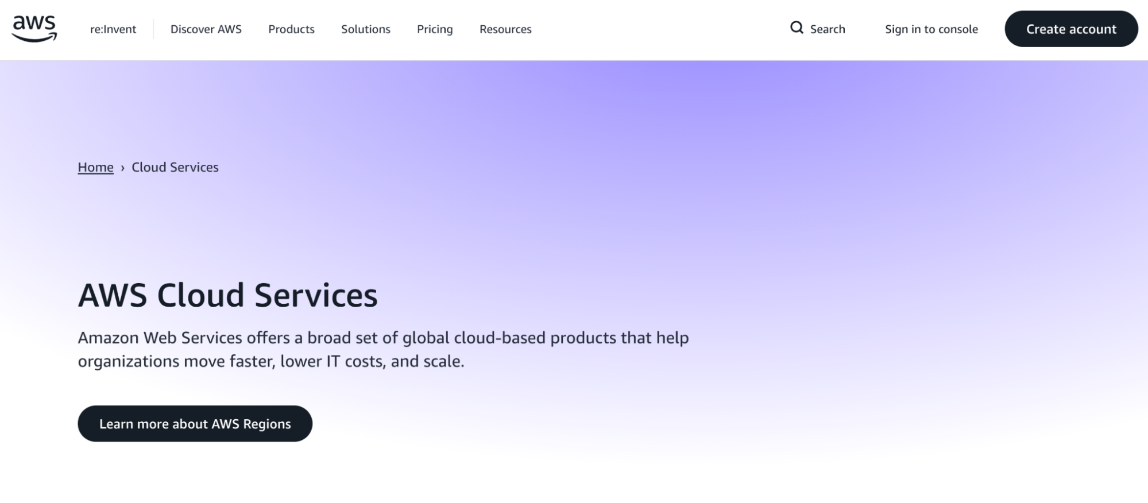Select Pricing in the top navigation
1148x503 pixels.
click(435, 29)
